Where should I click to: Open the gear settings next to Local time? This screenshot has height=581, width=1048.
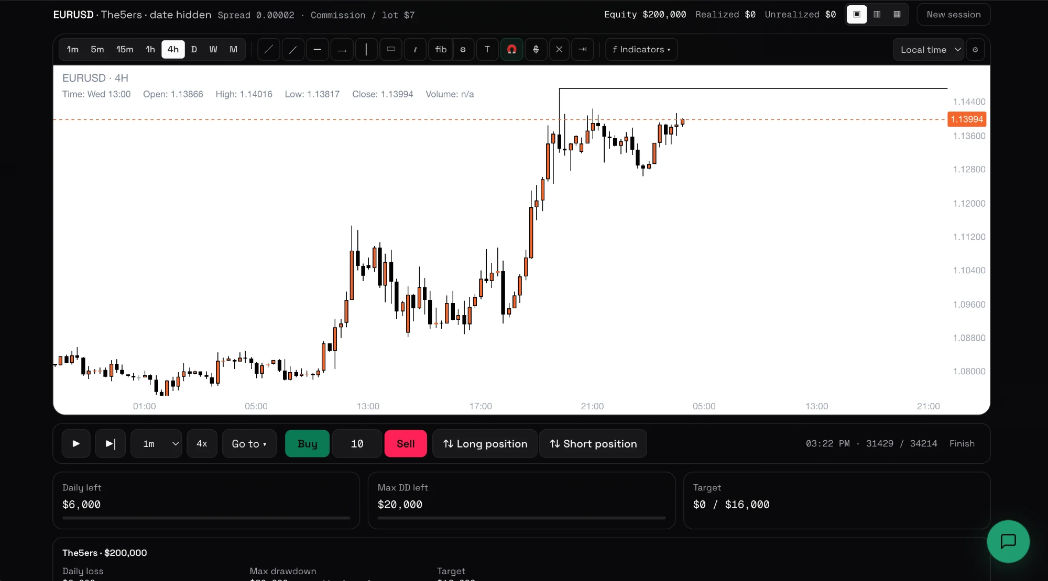(x=975, y=50)
